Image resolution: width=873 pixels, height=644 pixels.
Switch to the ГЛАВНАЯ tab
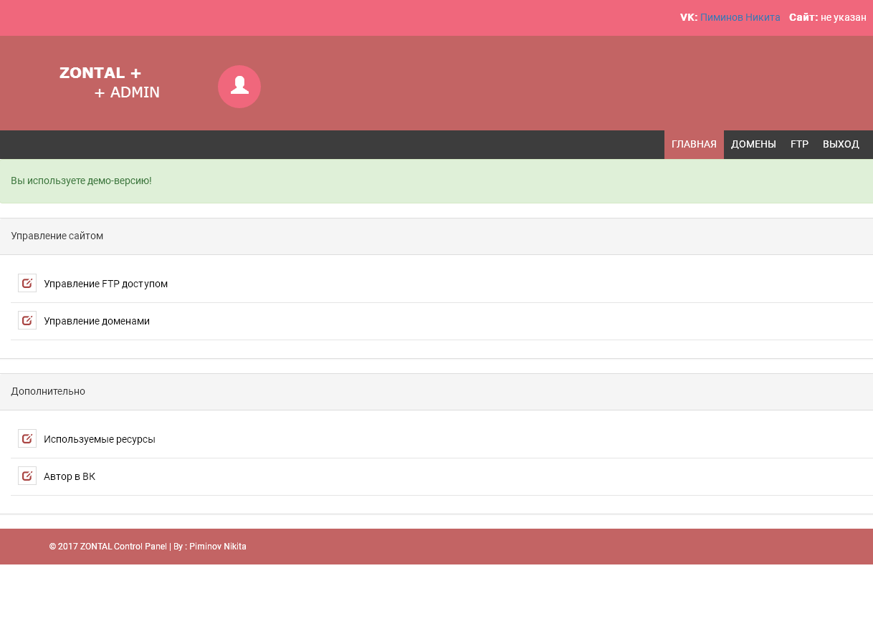tap(693, 144)
